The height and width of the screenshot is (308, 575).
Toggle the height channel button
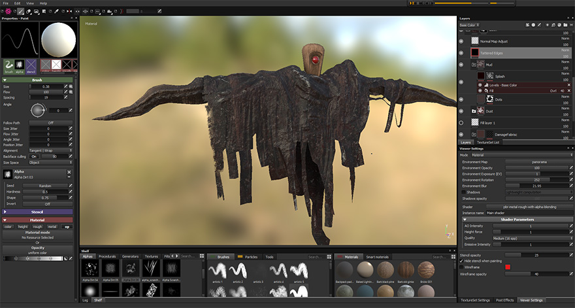[23, 226]
